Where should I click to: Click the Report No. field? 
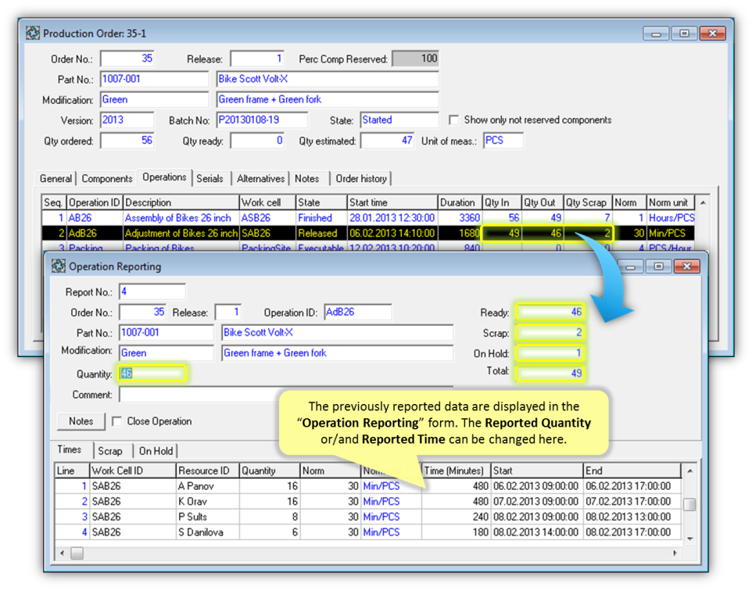click(x=152, y=291)
